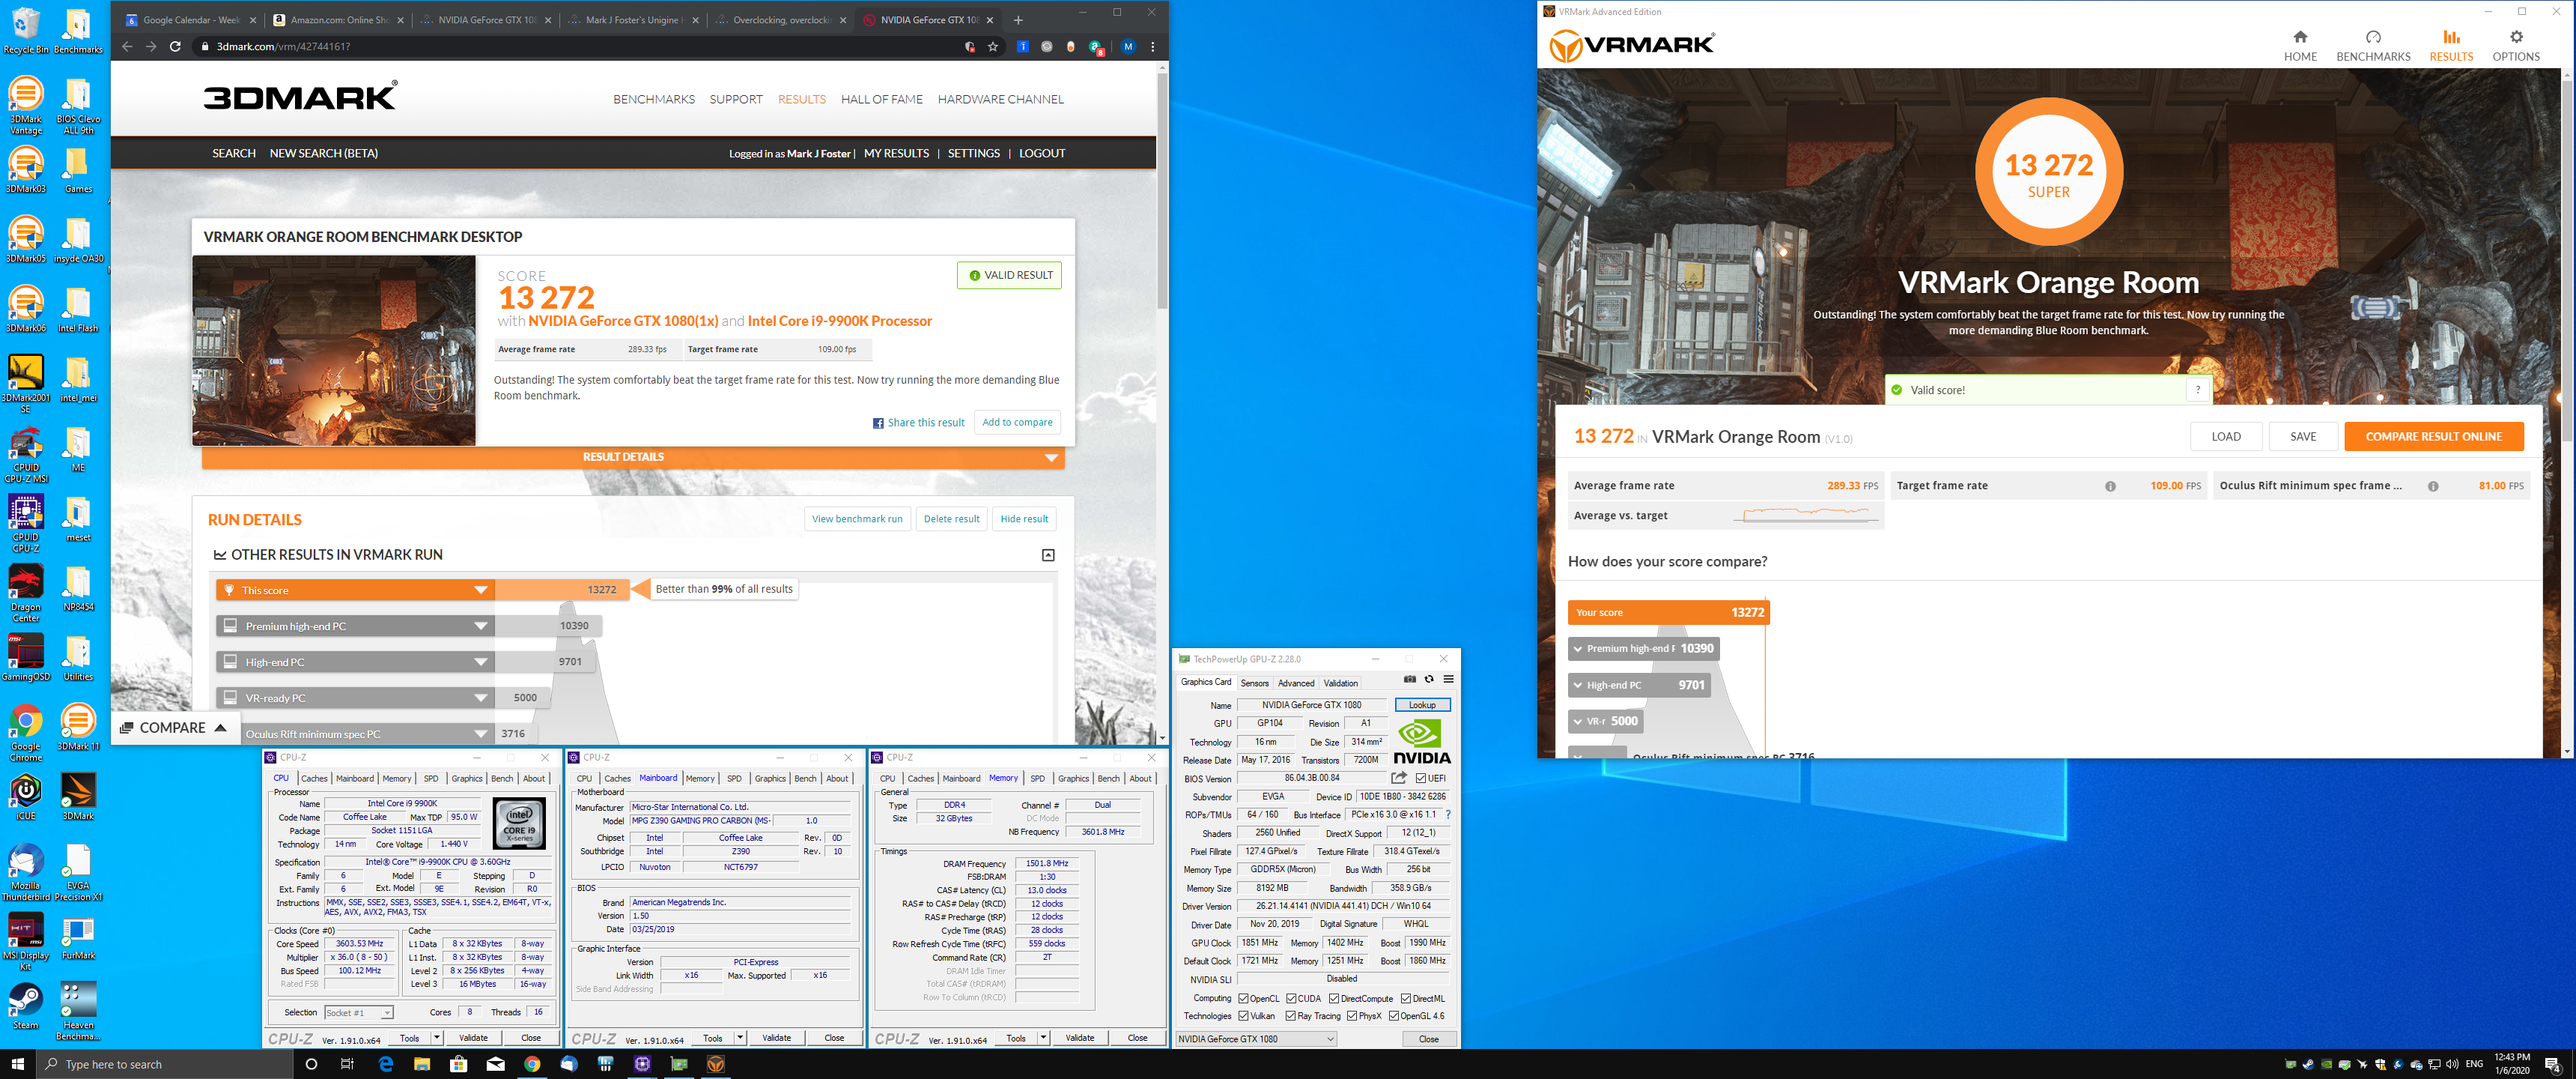Viewport: 2576px width, 1079px height.
Task: Click GPU-Z BIOS export share icon
Action: 1399,778
